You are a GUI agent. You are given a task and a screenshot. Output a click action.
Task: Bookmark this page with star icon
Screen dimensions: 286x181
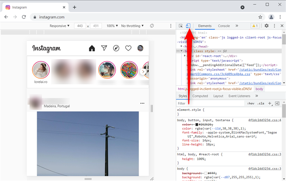click(260, 17)
